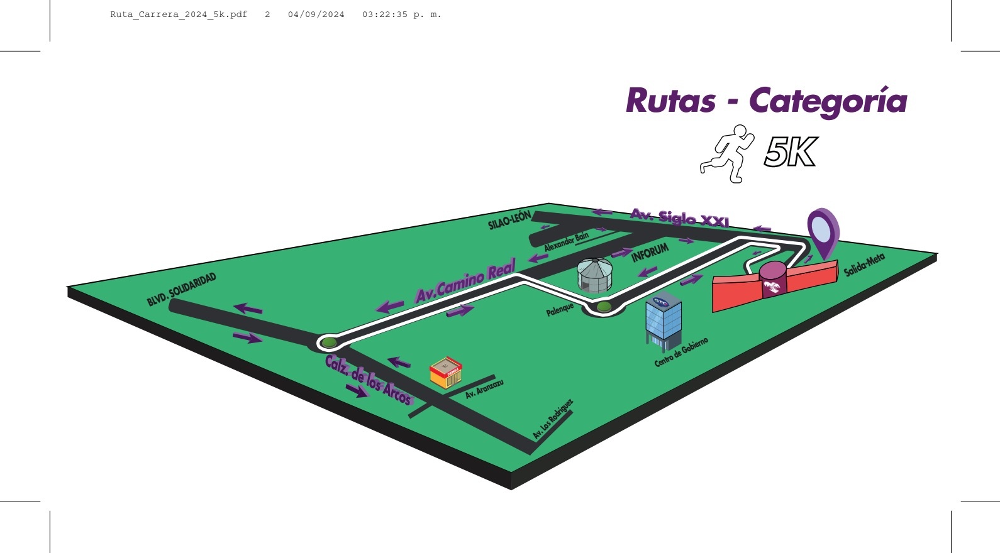
Task: Click the green roundabout near Palenque
Action: tap(604, 307)
